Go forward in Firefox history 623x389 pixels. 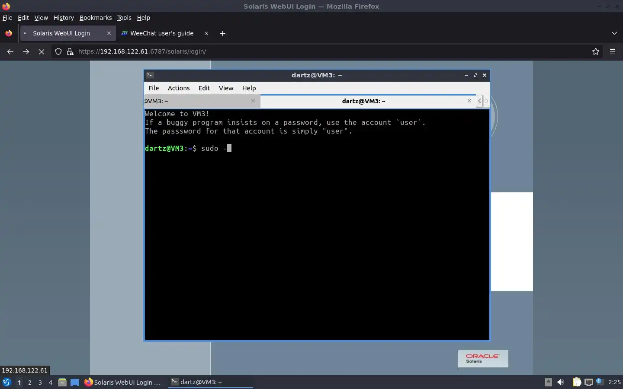tap(26, 51)
